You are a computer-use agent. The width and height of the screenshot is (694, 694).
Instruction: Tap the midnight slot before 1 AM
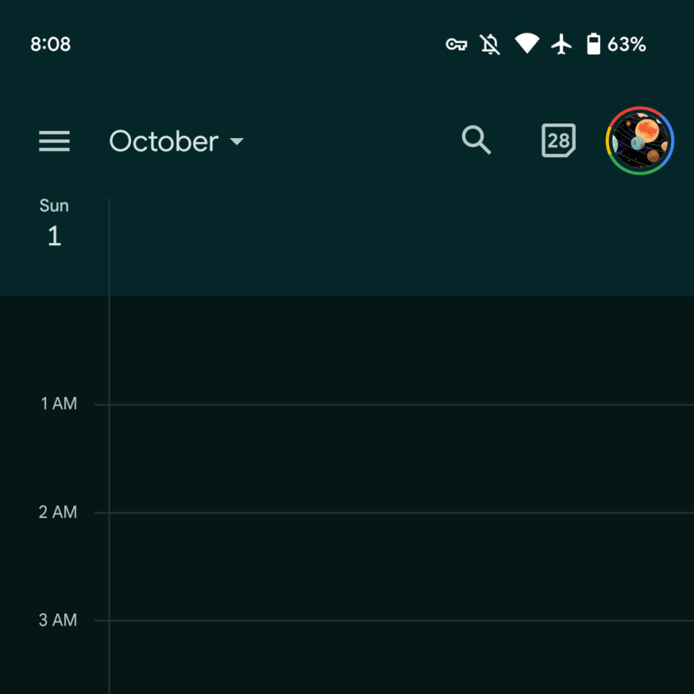click(x=402, y=349)
